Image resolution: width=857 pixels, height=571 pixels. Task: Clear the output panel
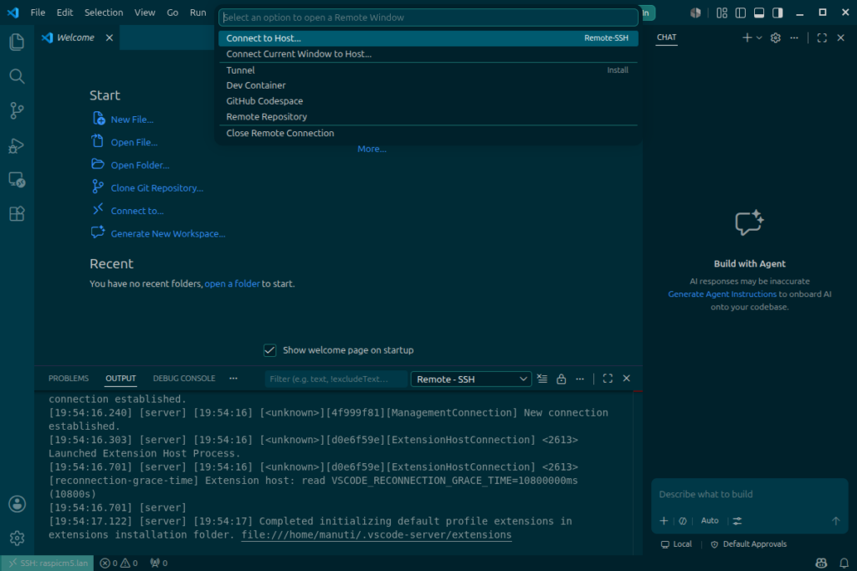point(542,379)
